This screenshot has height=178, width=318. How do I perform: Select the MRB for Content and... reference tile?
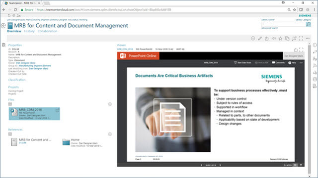click(x=31, y=141)
